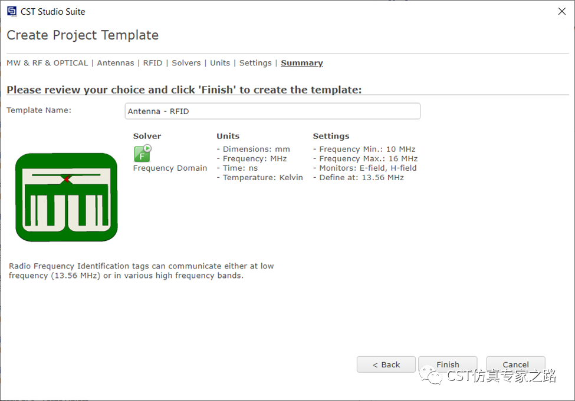Screen dimensions: 575x401
Task: Click the Frequency Domain solver icon
Action: point(143,154)
